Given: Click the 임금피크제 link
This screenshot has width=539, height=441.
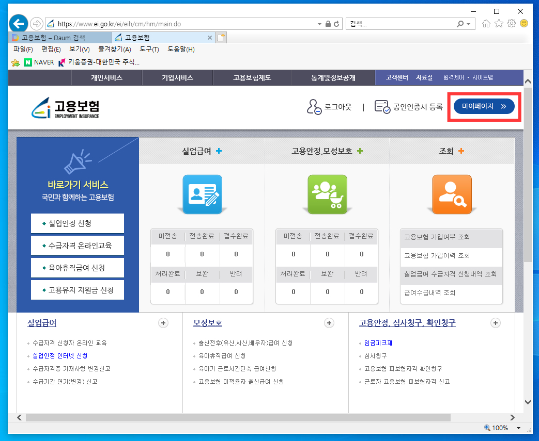Looking at the screenshot, I should 378,343.
